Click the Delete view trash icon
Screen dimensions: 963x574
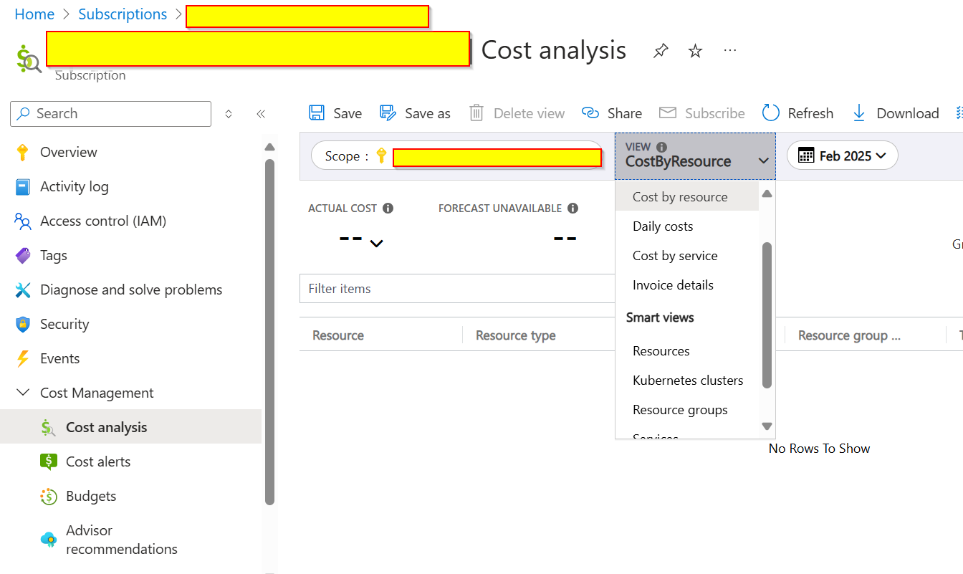click(476, 113)
